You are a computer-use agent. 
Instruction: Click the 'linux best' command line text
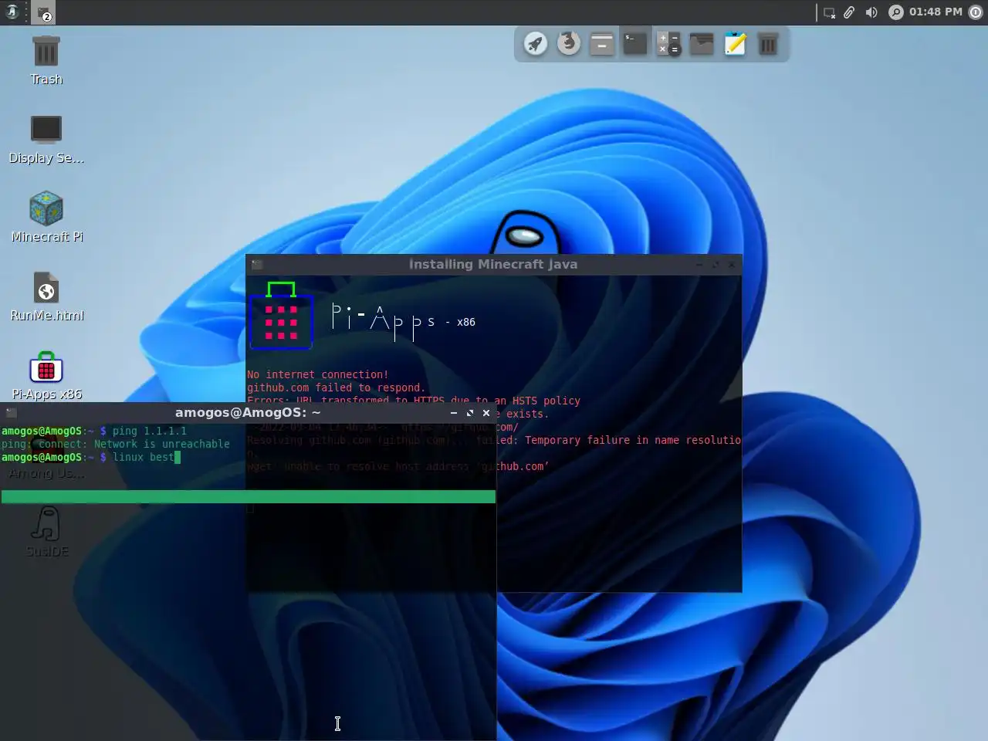pos(144,457)
